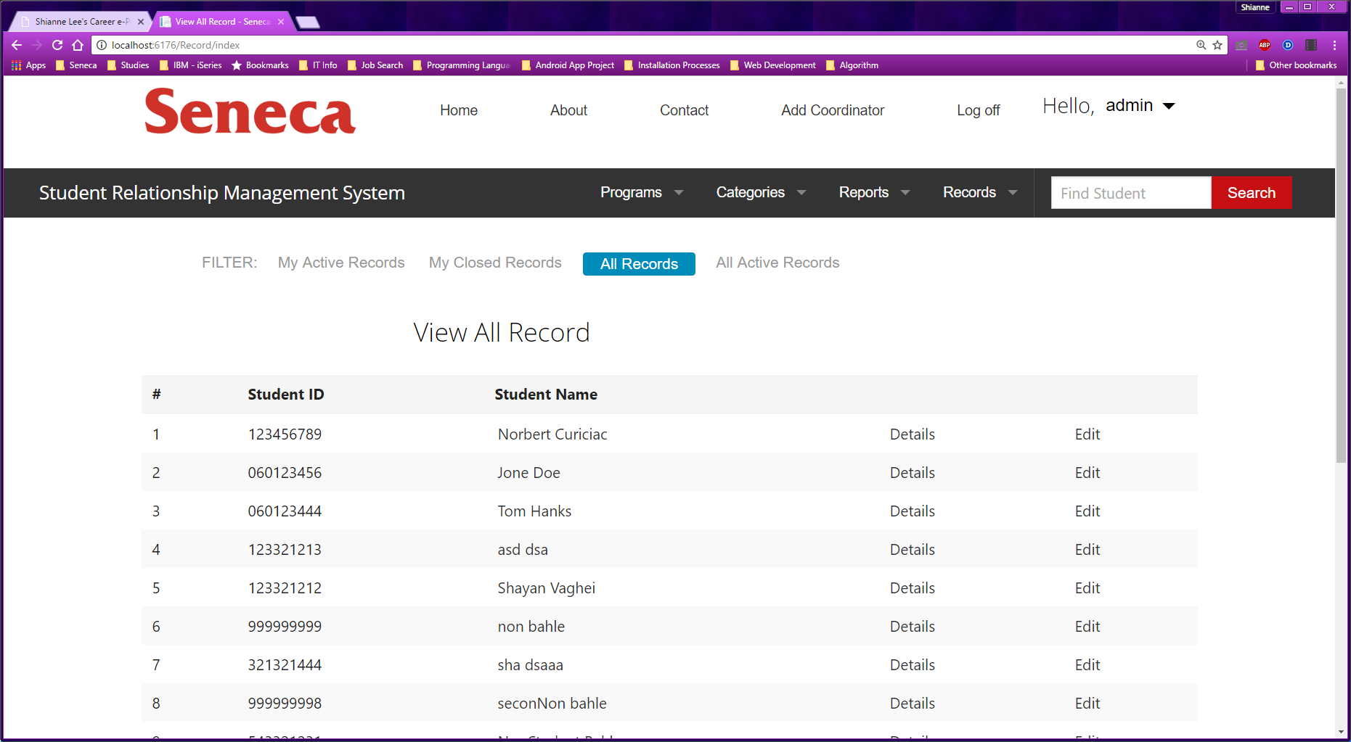Open the Seneca bookmarks folder
The height and width of the screenshot is (742, 1351).
[x=76, y=65]
